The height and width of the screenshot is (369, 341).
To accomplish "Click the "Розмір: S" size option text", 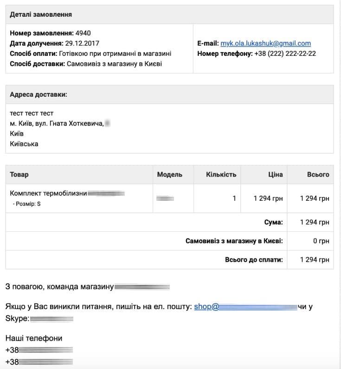I will click(x=27, y=204).
